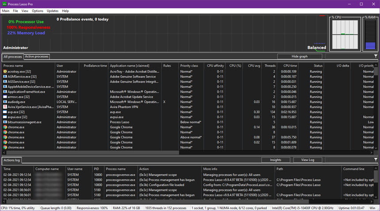Select the 'Avira Phantom VPN' application name

(124, 107)
